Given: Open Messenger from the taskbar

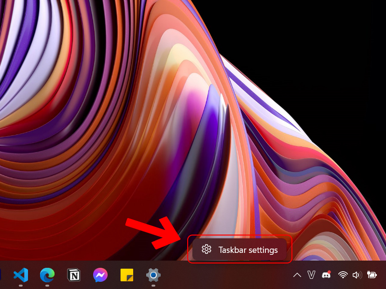Looking at the screenshot, I should (x=100, y=275).
